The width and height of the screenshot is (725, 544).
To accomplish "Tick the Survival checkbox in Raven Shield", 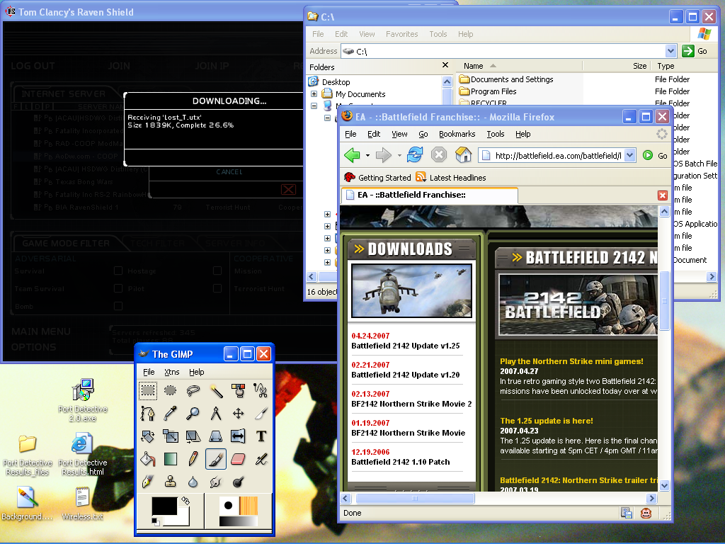I will [x=118, y=271].
